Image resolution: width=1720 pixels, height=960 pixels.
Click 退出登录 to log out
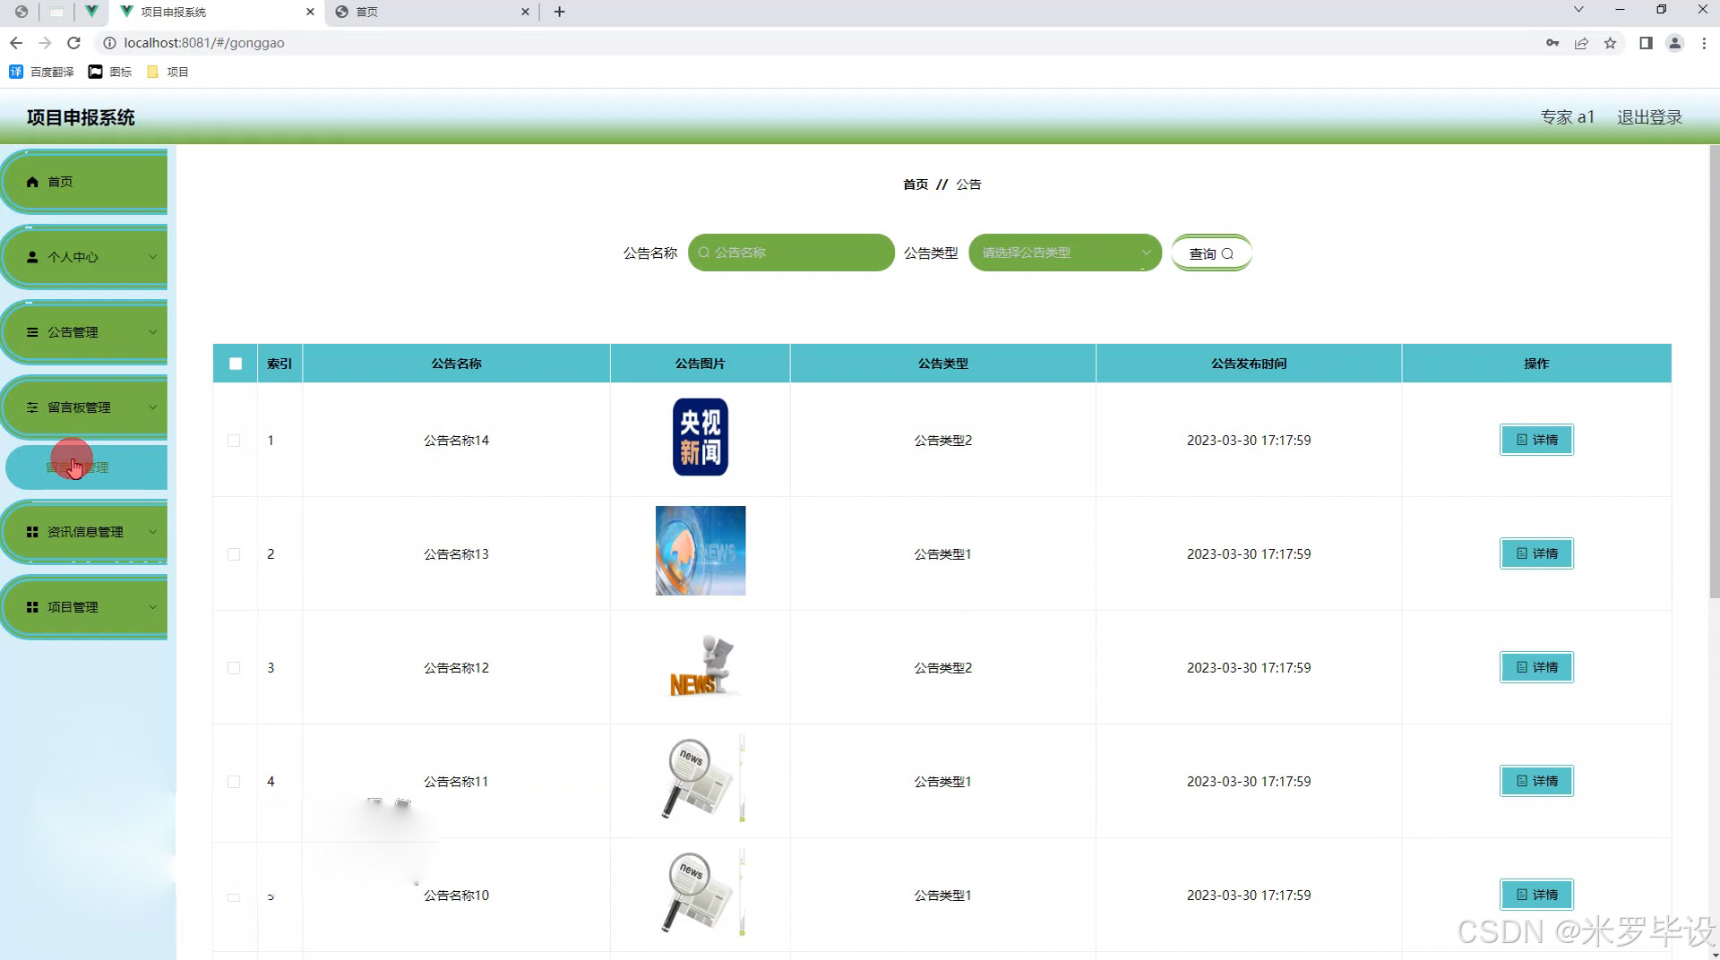pyautogui.click(x=1649, y=117)
